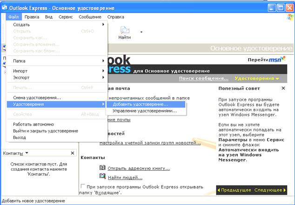This screenshot has height=205, width=295.
Task: Open the Настройка учетной записи групп новостей link
Action: click(x=150, y=143)
